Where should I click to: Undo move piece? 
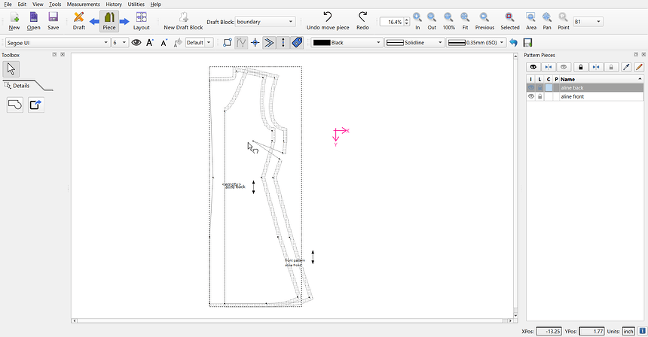point(328,21)
